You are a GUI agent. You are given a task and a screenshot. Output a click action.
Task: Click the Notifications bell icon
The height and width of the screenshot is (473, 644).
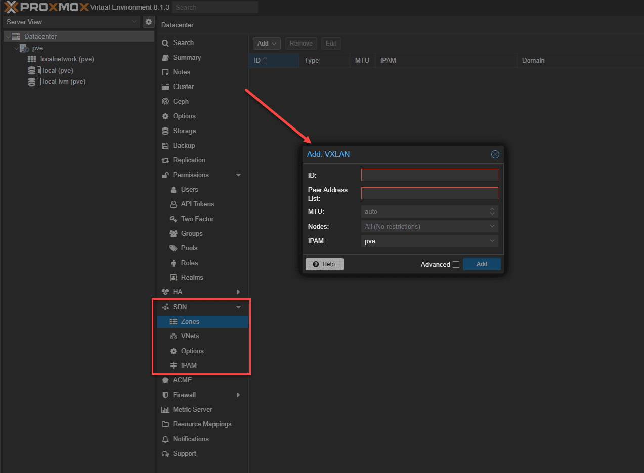pos(165,439)
